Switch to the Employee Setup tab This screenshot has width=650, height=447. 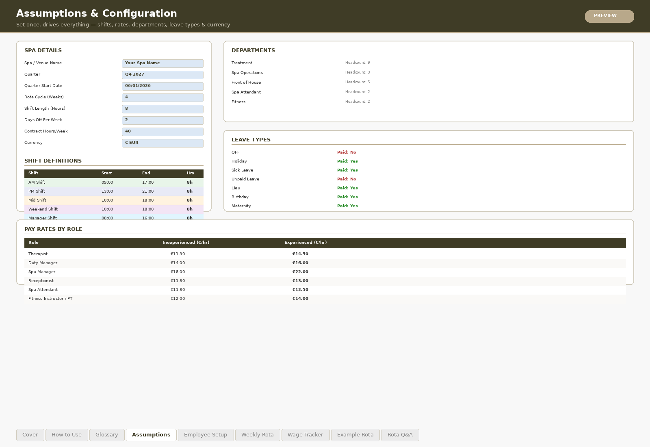tap(206, 434)
